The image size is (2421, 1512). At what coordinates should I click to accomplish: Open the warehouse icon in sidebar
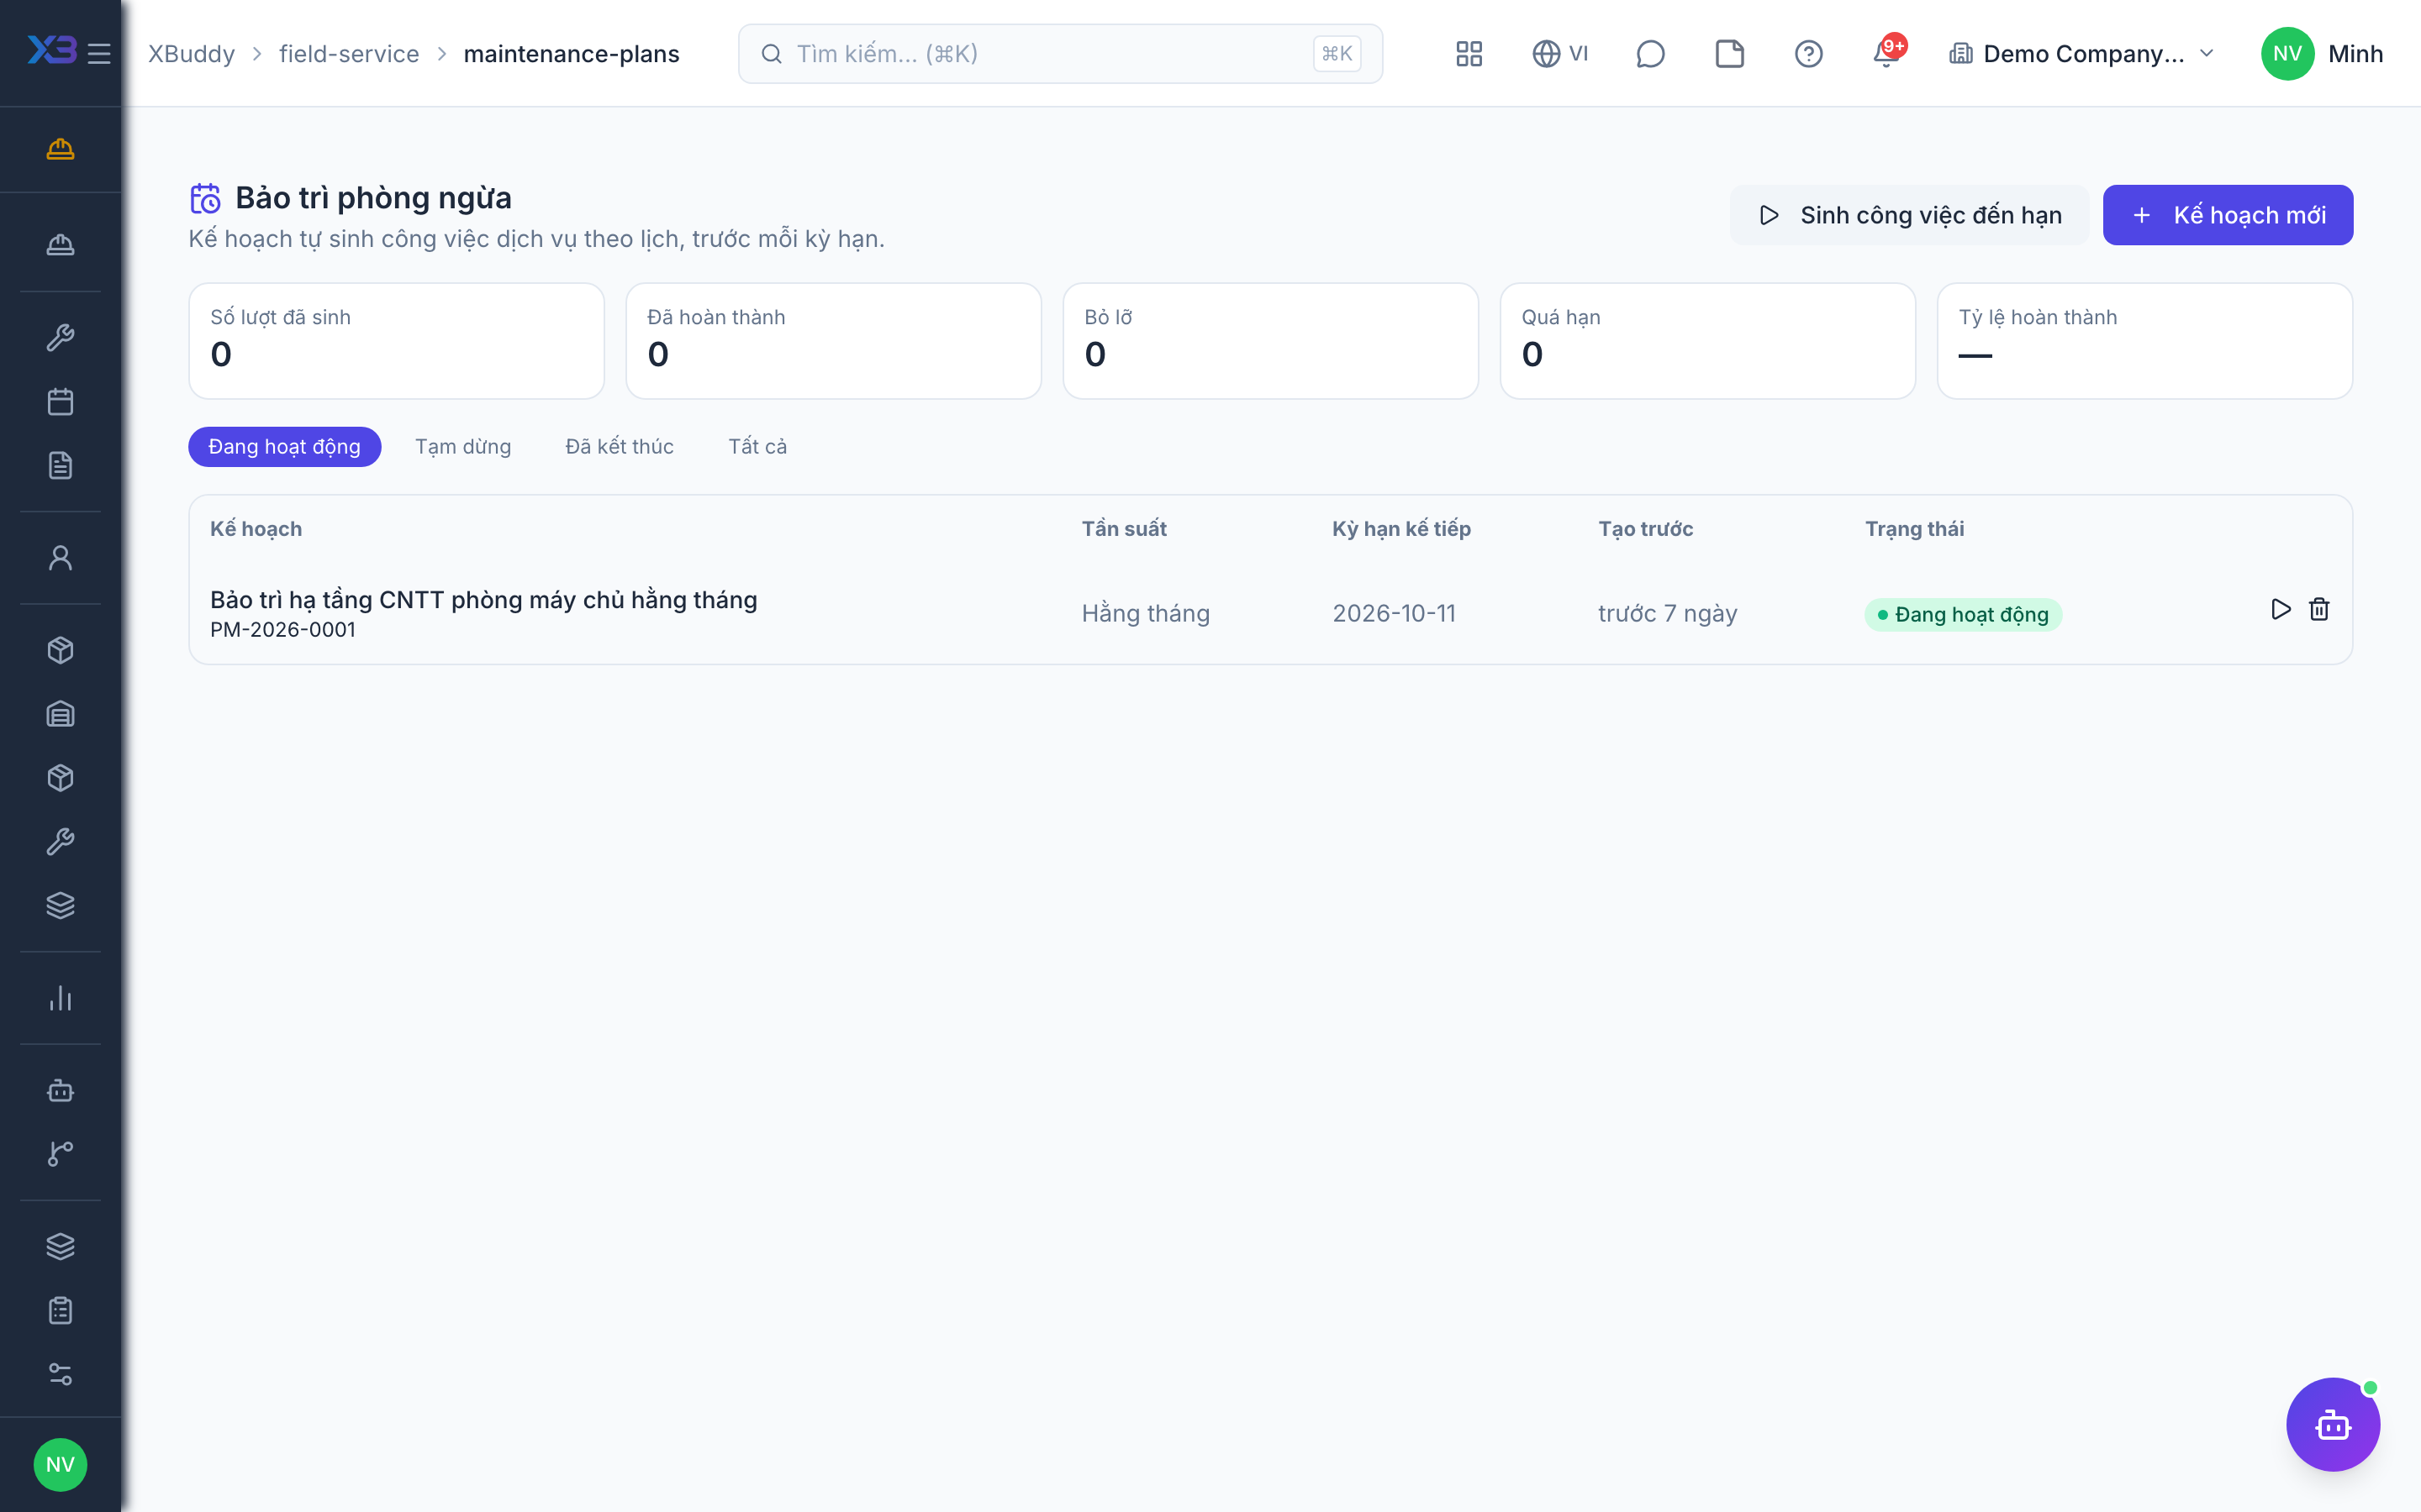pos(60,714)
